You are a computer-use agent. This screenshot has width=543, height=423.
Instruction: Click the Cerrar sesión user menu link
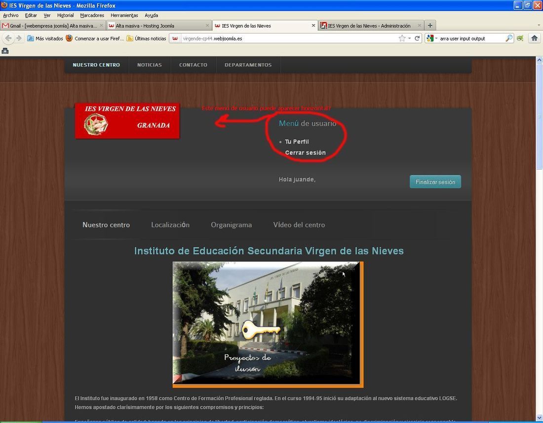click(x=305, y=152)
